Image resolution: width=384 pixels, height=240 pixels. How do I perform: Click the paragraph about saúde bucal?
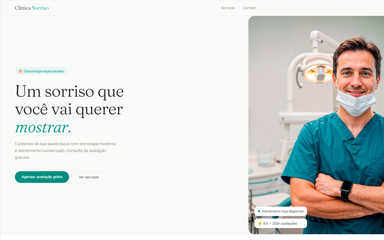coord(65,151)
